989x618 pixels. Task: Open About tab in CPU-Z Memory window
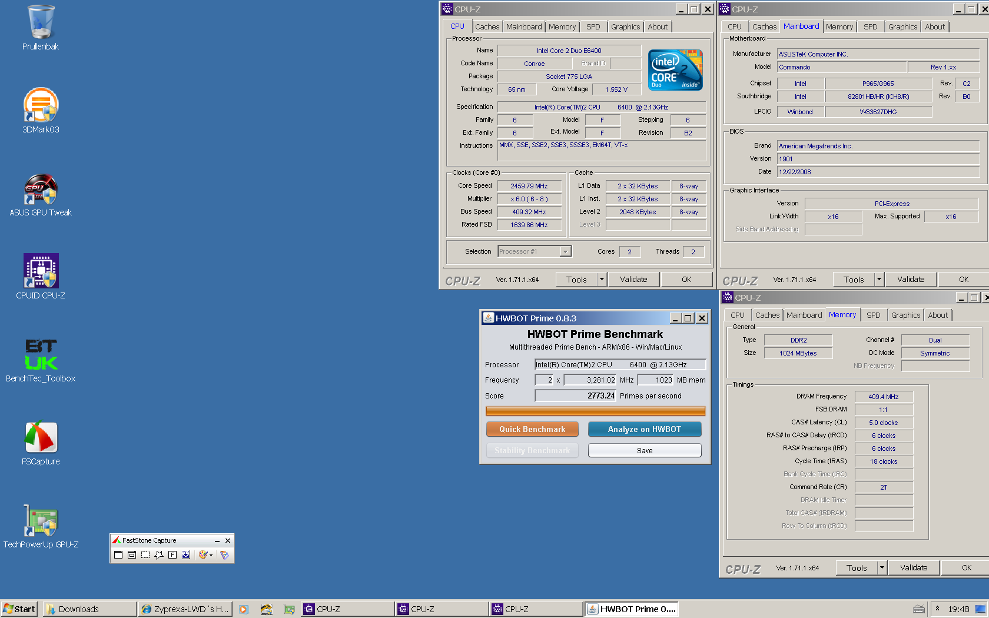click(x=938, y=315)
